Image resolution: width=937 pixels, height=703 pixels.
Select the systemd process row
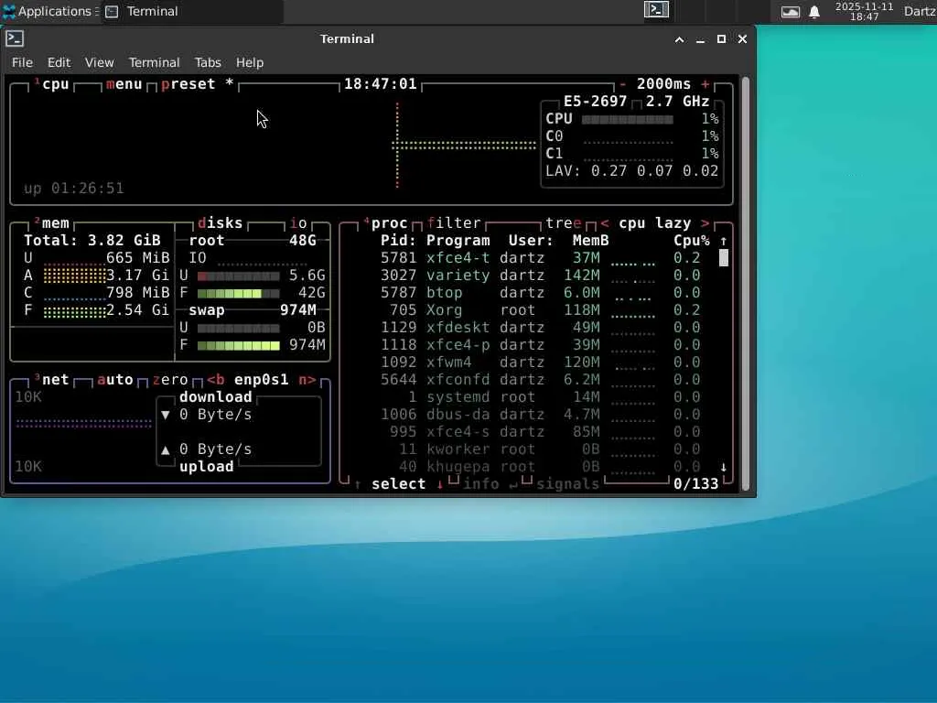click(x=533, y=397)
